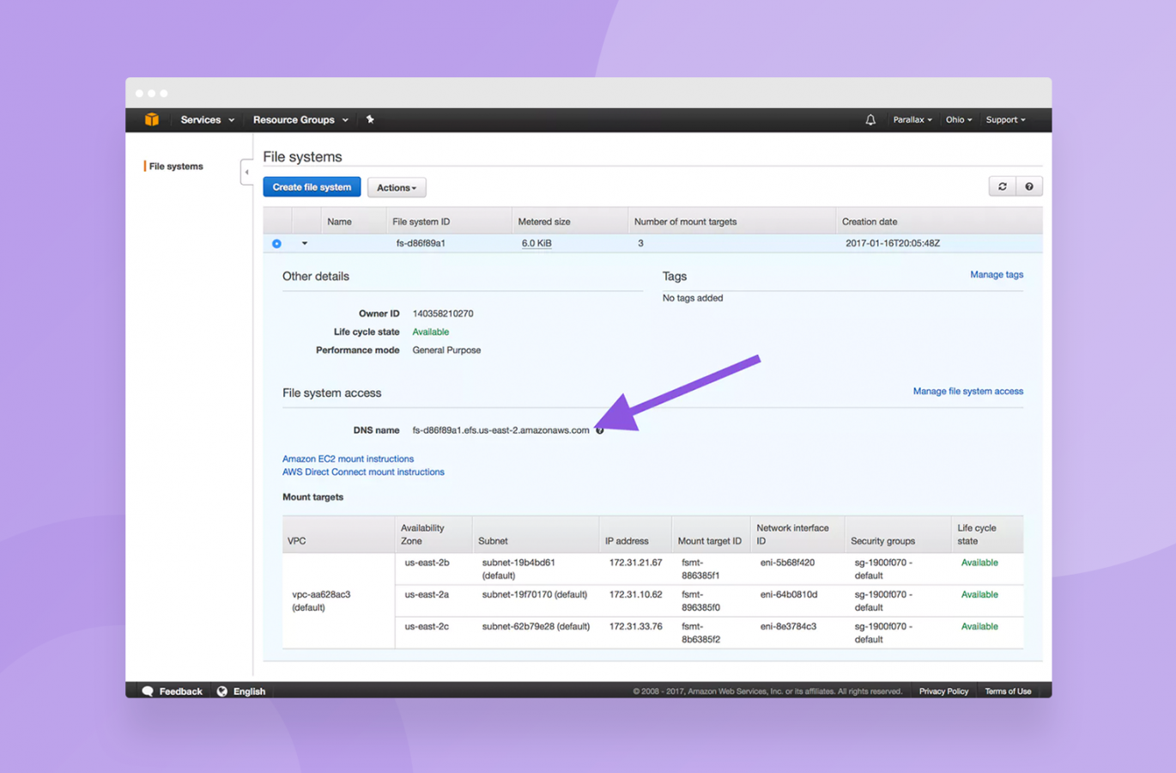Open Privacy Policy link
The image size is (1176, 773).
point(943,691)
